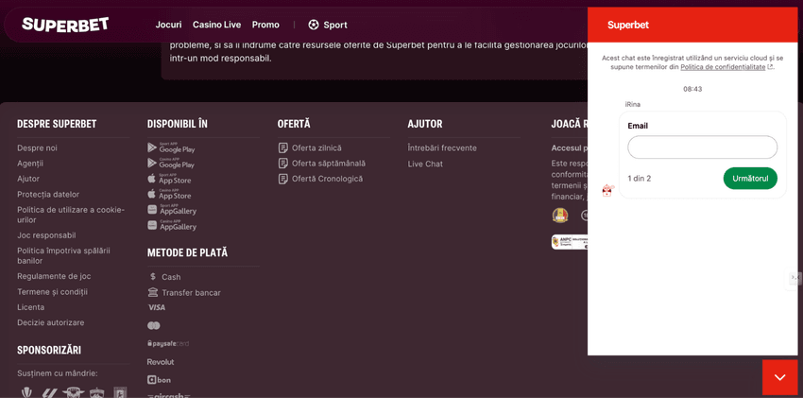Open the Ofertă Cronologică link
The height and width of the screenshot is (398, 803).
tap(327, 179)
